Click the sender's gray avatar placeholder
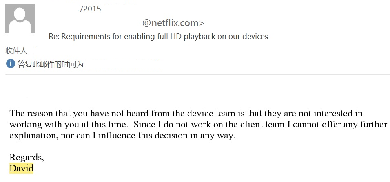This screenshot has height=182, width=390. pyautogui.click(x=20, y=18)
